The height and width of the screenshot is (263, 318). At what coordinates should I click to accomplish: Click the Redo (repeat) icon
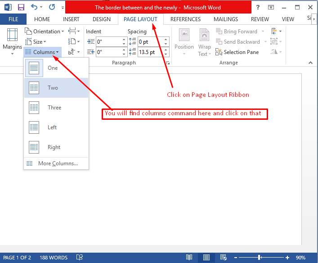point(52,7)
